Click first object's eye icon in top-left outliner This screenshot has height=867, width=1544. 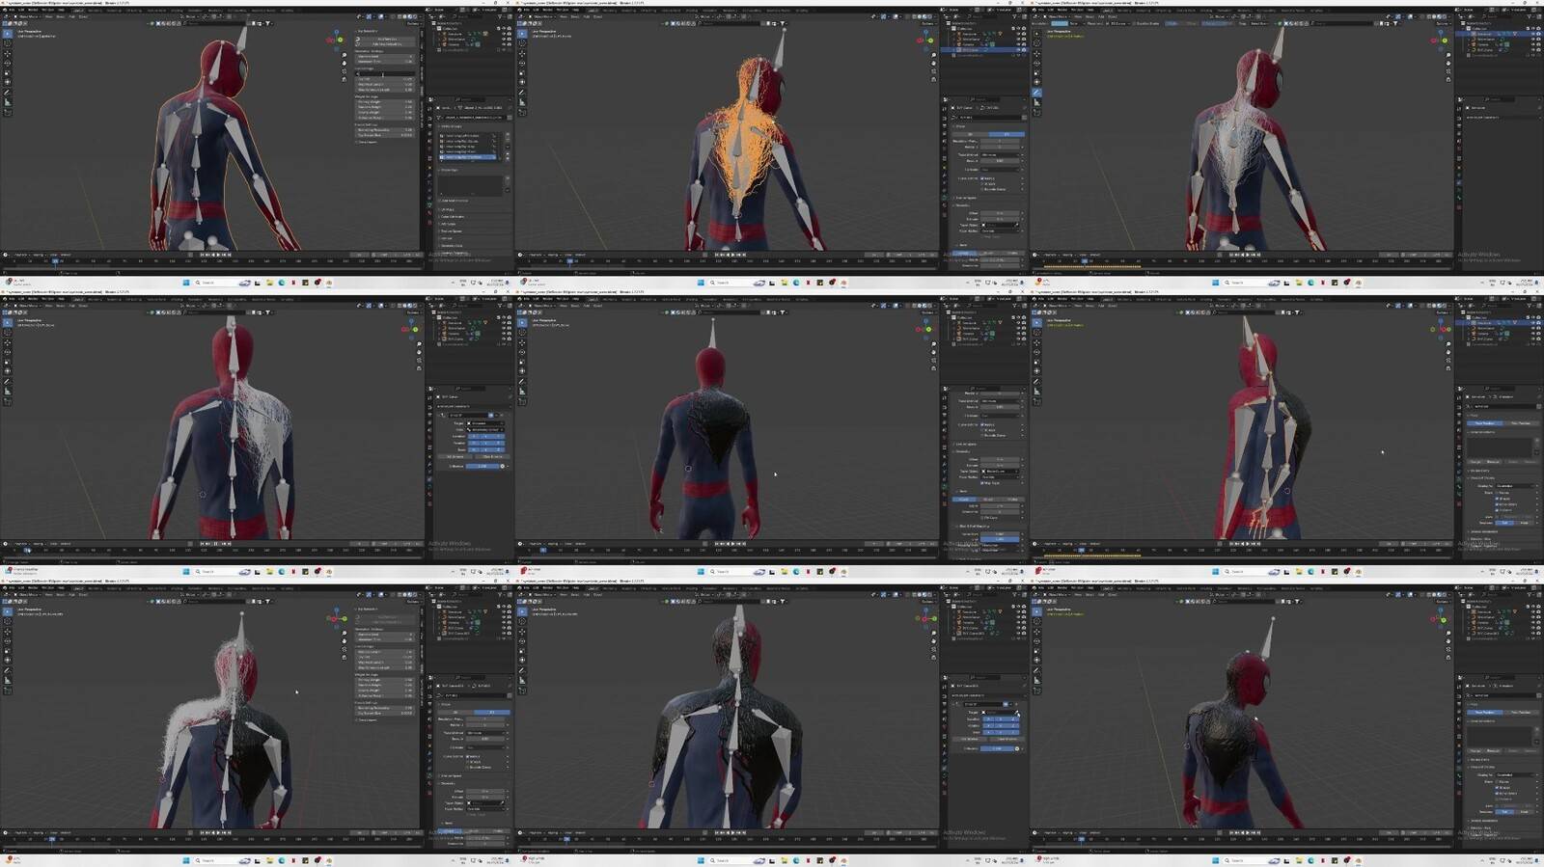(x=503, y=34)
